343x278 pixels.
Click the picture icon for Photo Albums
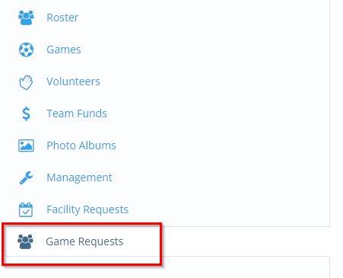[26, 145]
